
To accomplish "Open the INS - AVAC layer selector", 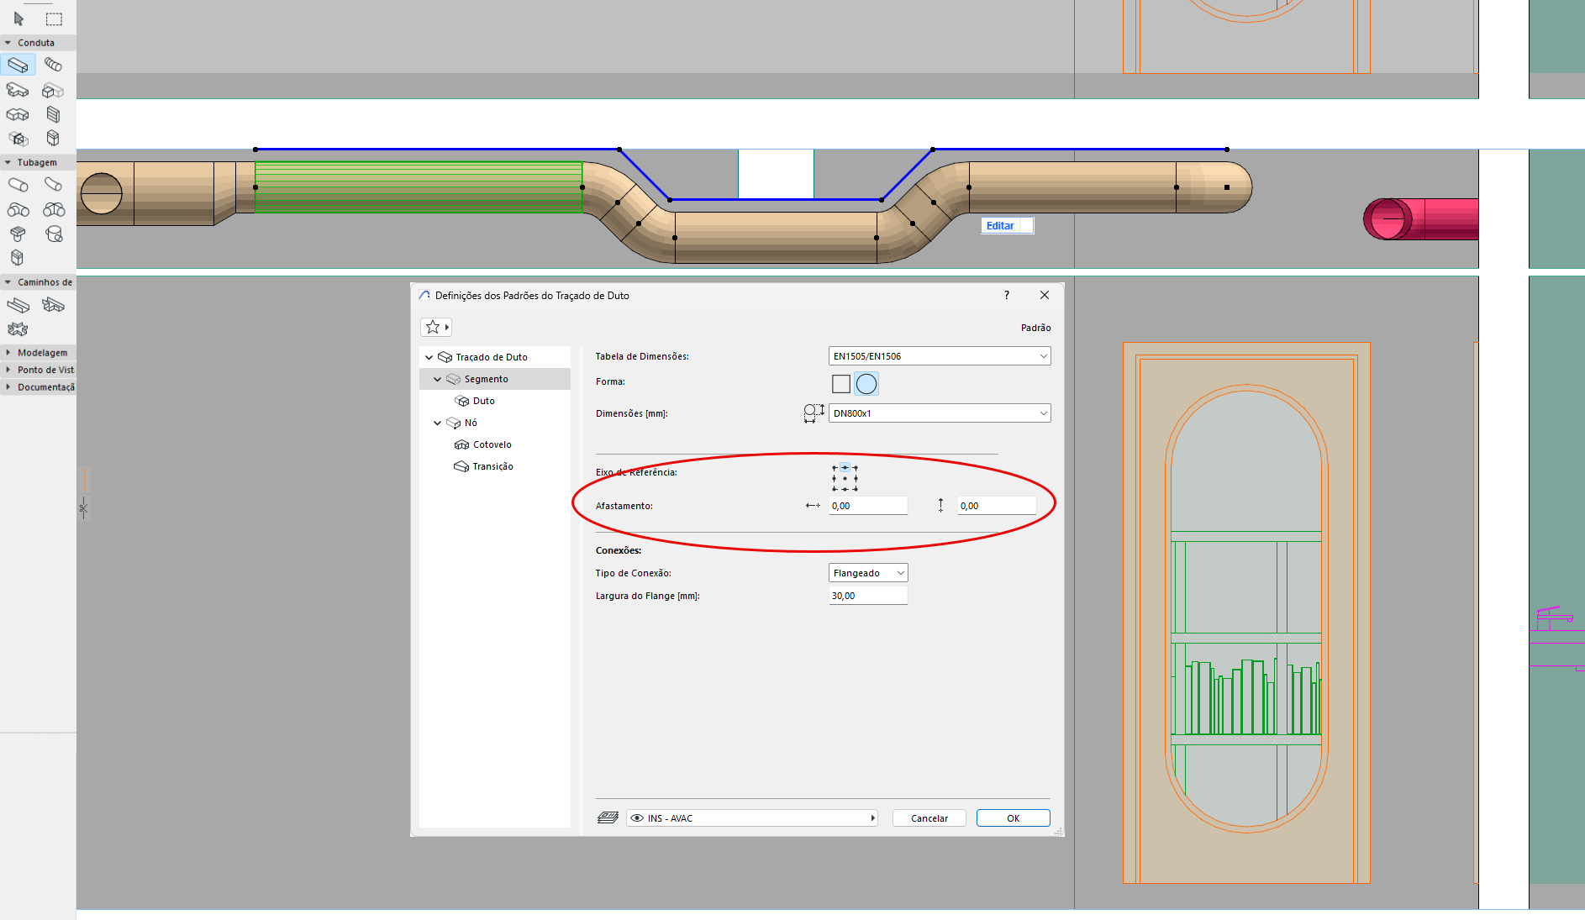I will (752, 818).
